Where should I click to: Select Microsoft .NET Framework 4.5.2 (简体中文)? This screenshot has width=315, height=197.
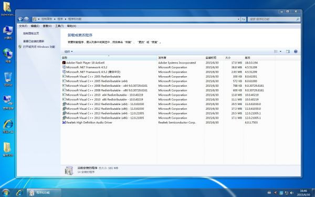93,72
